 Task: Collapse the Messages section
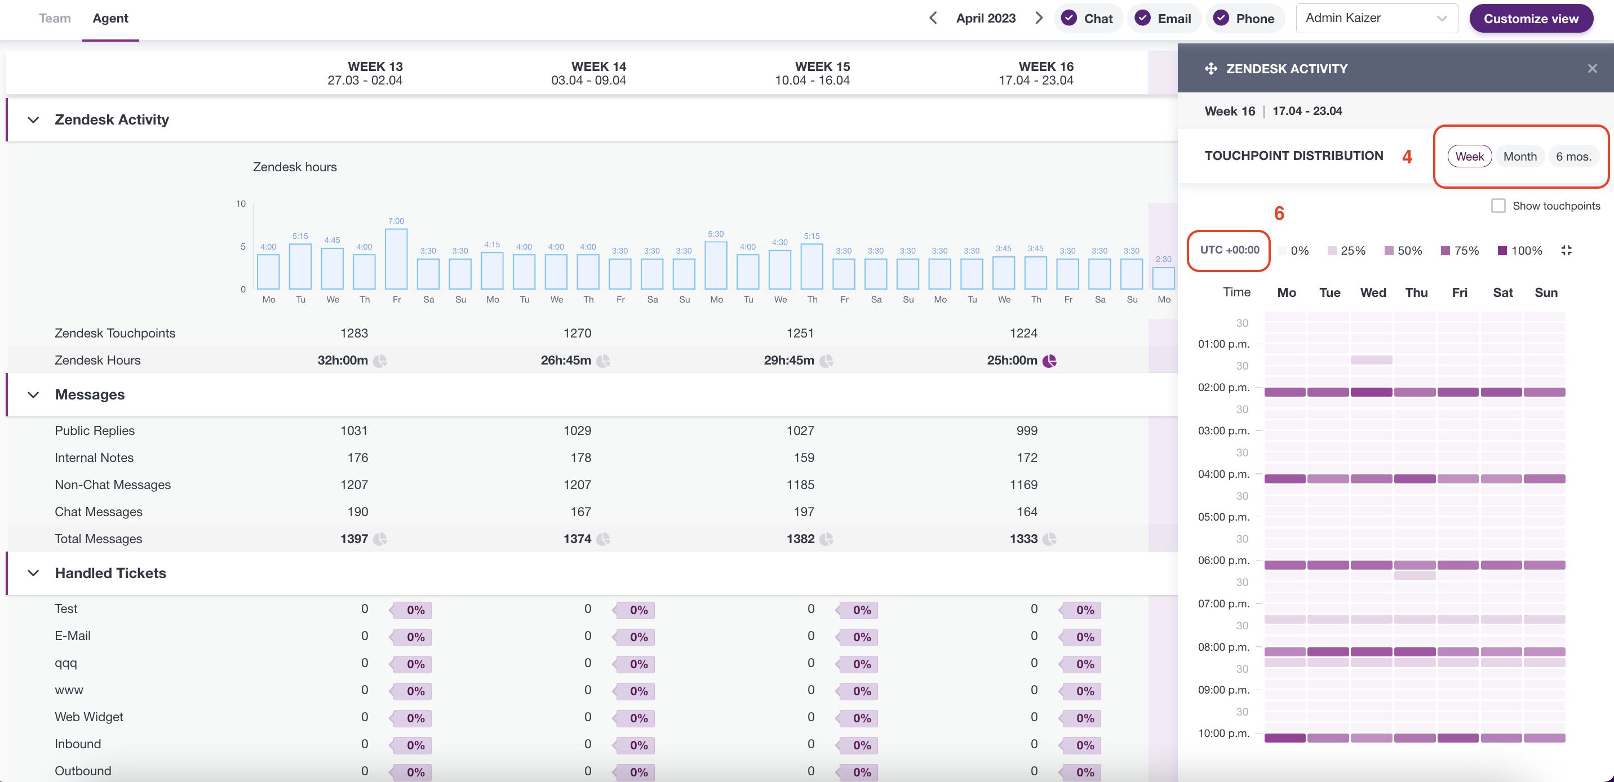[x=33, y=395]
